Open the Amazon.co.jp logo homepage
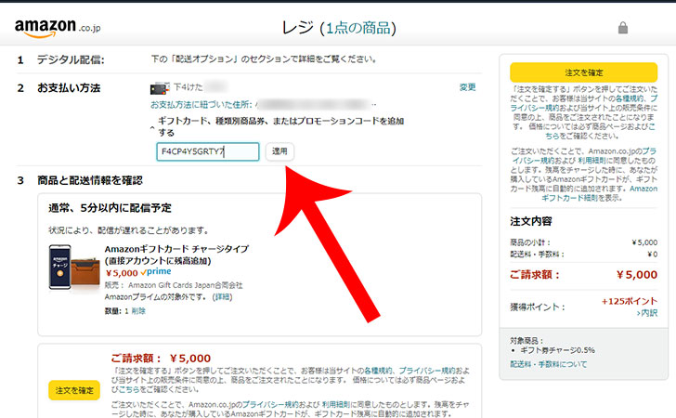This screenshot has width=676, height=418. (58, 28)
